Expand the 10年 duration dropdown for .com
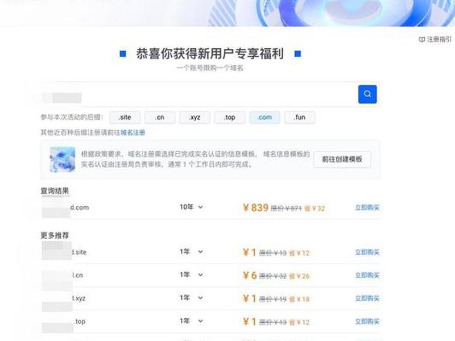455x341 pixels. [x=191, y=207]
